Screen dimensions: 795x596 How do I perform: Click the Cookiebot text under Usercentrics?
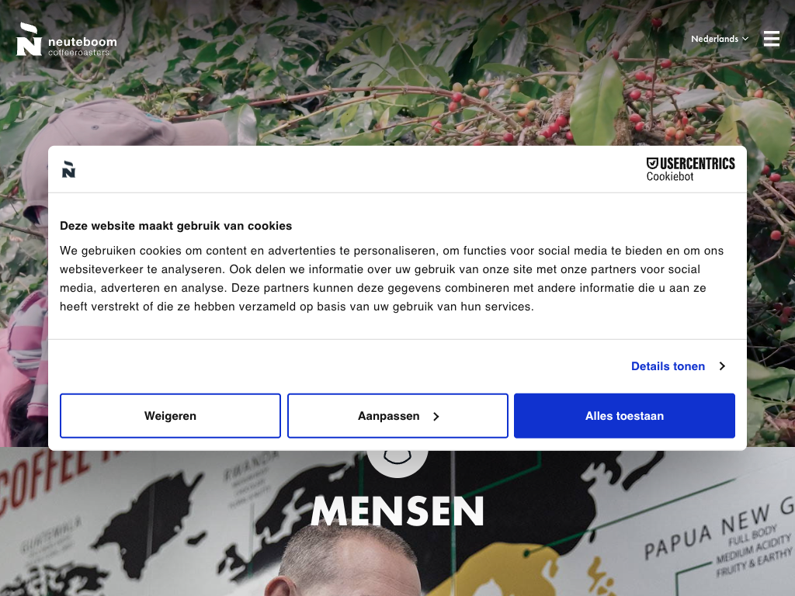point(670,176)
